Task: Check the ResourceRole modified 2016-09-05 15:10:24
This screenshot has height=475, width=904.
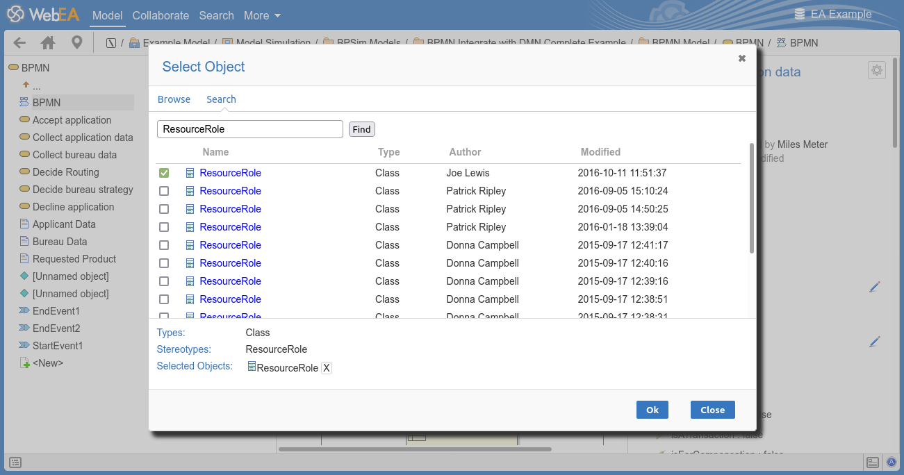Action: [164, 191]
